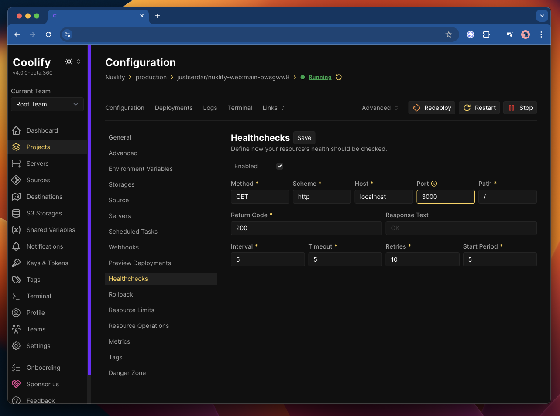Toggle the Enabled healthcheck checkbox

coord(280,166)
